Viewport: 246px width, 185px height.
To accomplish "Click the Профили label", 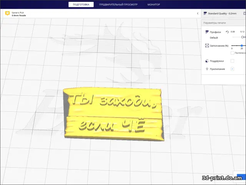I will pos(215,32).
